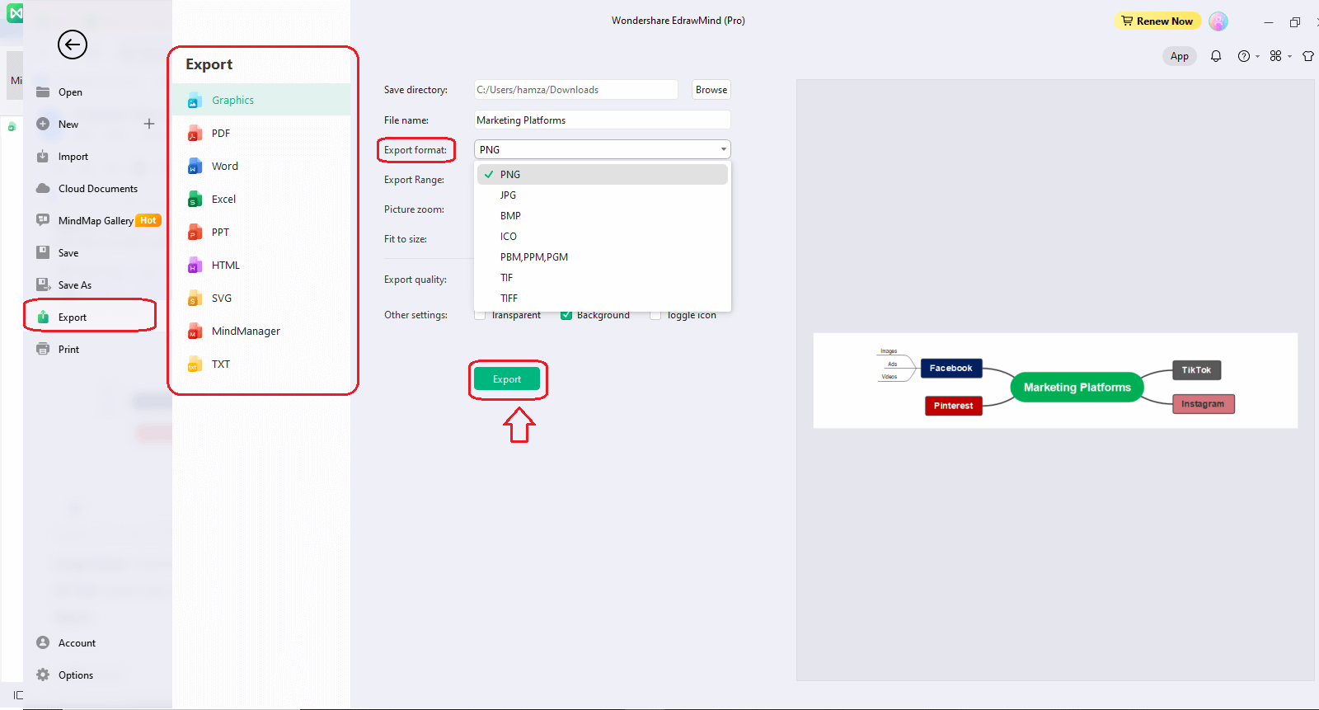Choose JPG from the format list
Viewport: 1319px width, 710px height.
tap(603, 195)
